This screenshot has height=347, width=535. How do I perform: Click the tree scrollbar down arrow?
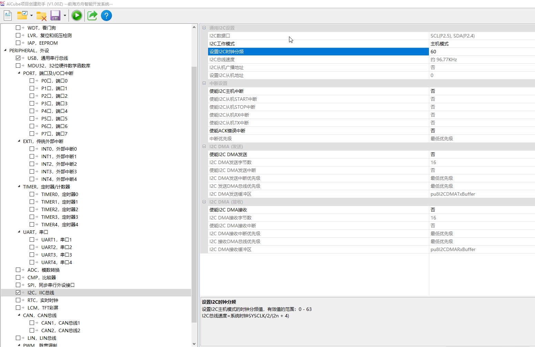(194, 344)
